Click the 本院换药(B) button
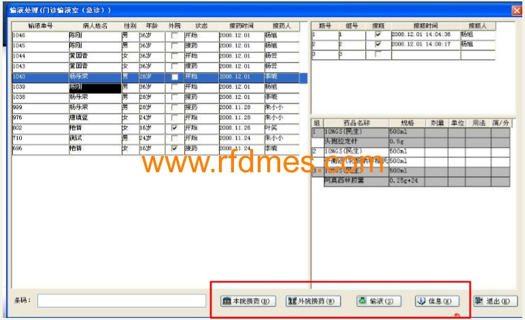This screenshot has width=525, height=320. 248,301
